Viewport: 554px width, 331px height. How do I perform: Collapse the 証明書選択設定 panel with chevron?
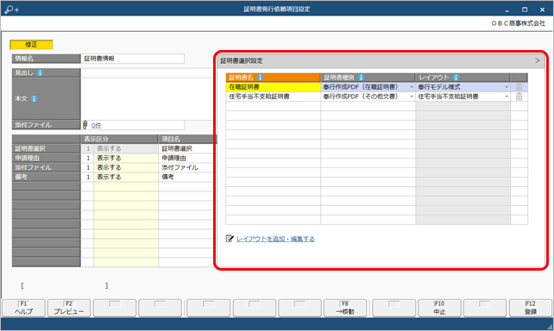538,60
